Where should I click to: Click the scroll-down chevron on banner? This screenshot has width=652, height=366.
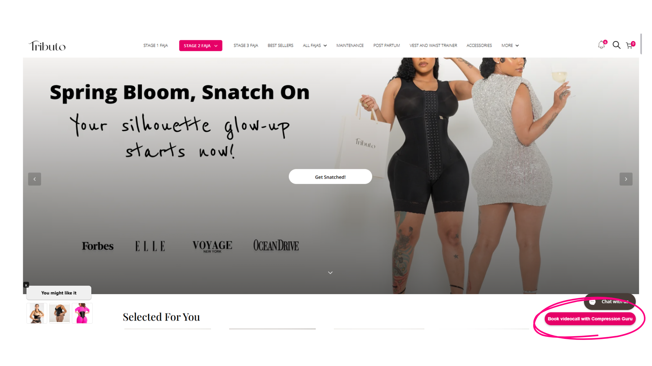(x=330, y=272)
